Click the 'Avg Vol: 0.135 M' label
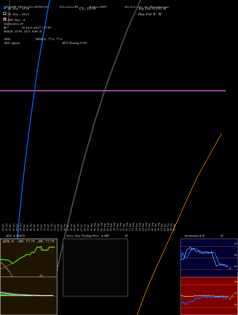 pos(152,9)
